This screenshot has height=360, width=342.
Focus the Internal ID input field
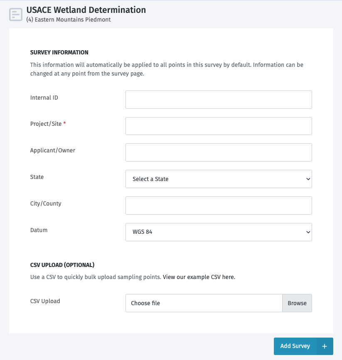point(219,100)
